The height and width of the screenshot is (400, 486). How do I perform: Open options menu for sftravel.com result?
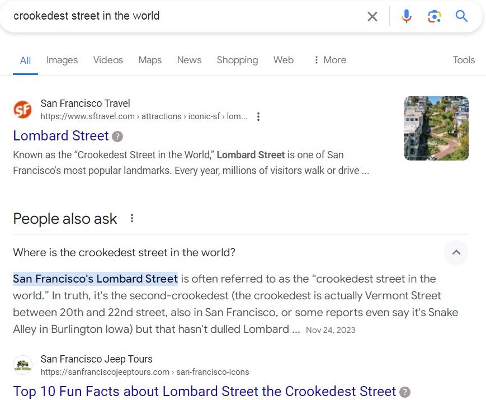click(x=258, y=116)
